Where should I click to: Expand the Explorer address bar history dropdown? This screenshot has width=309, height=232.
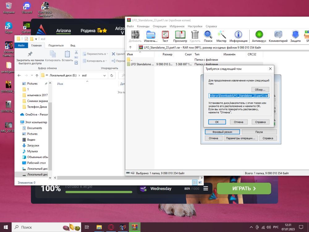pyautogui.click(x=104, y=75)
